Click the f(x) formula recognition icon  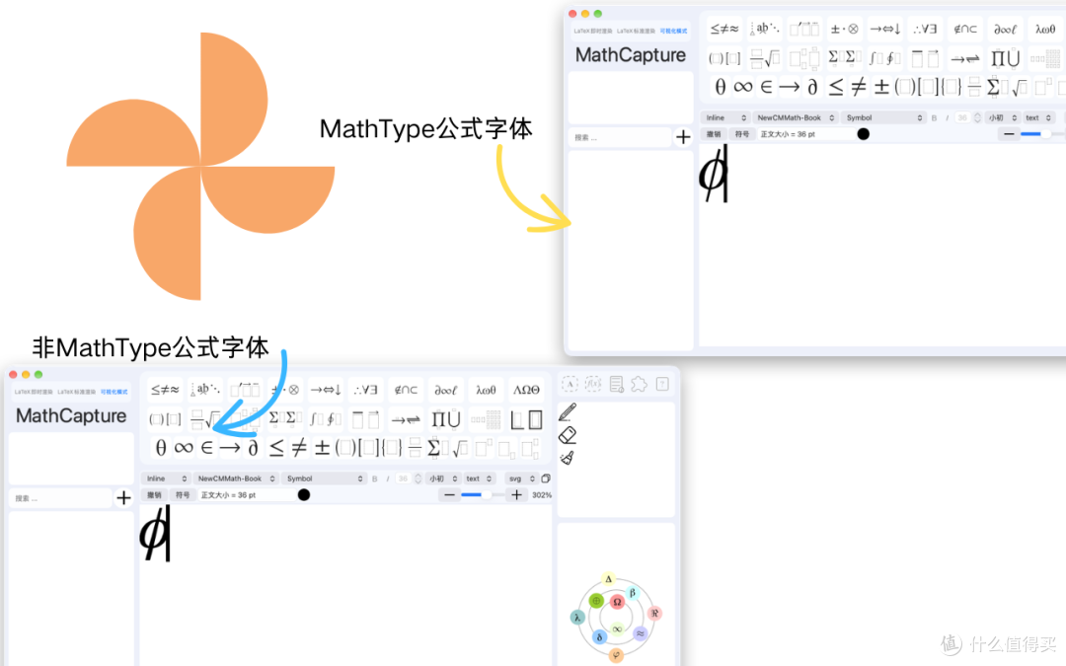pos(593,385)
